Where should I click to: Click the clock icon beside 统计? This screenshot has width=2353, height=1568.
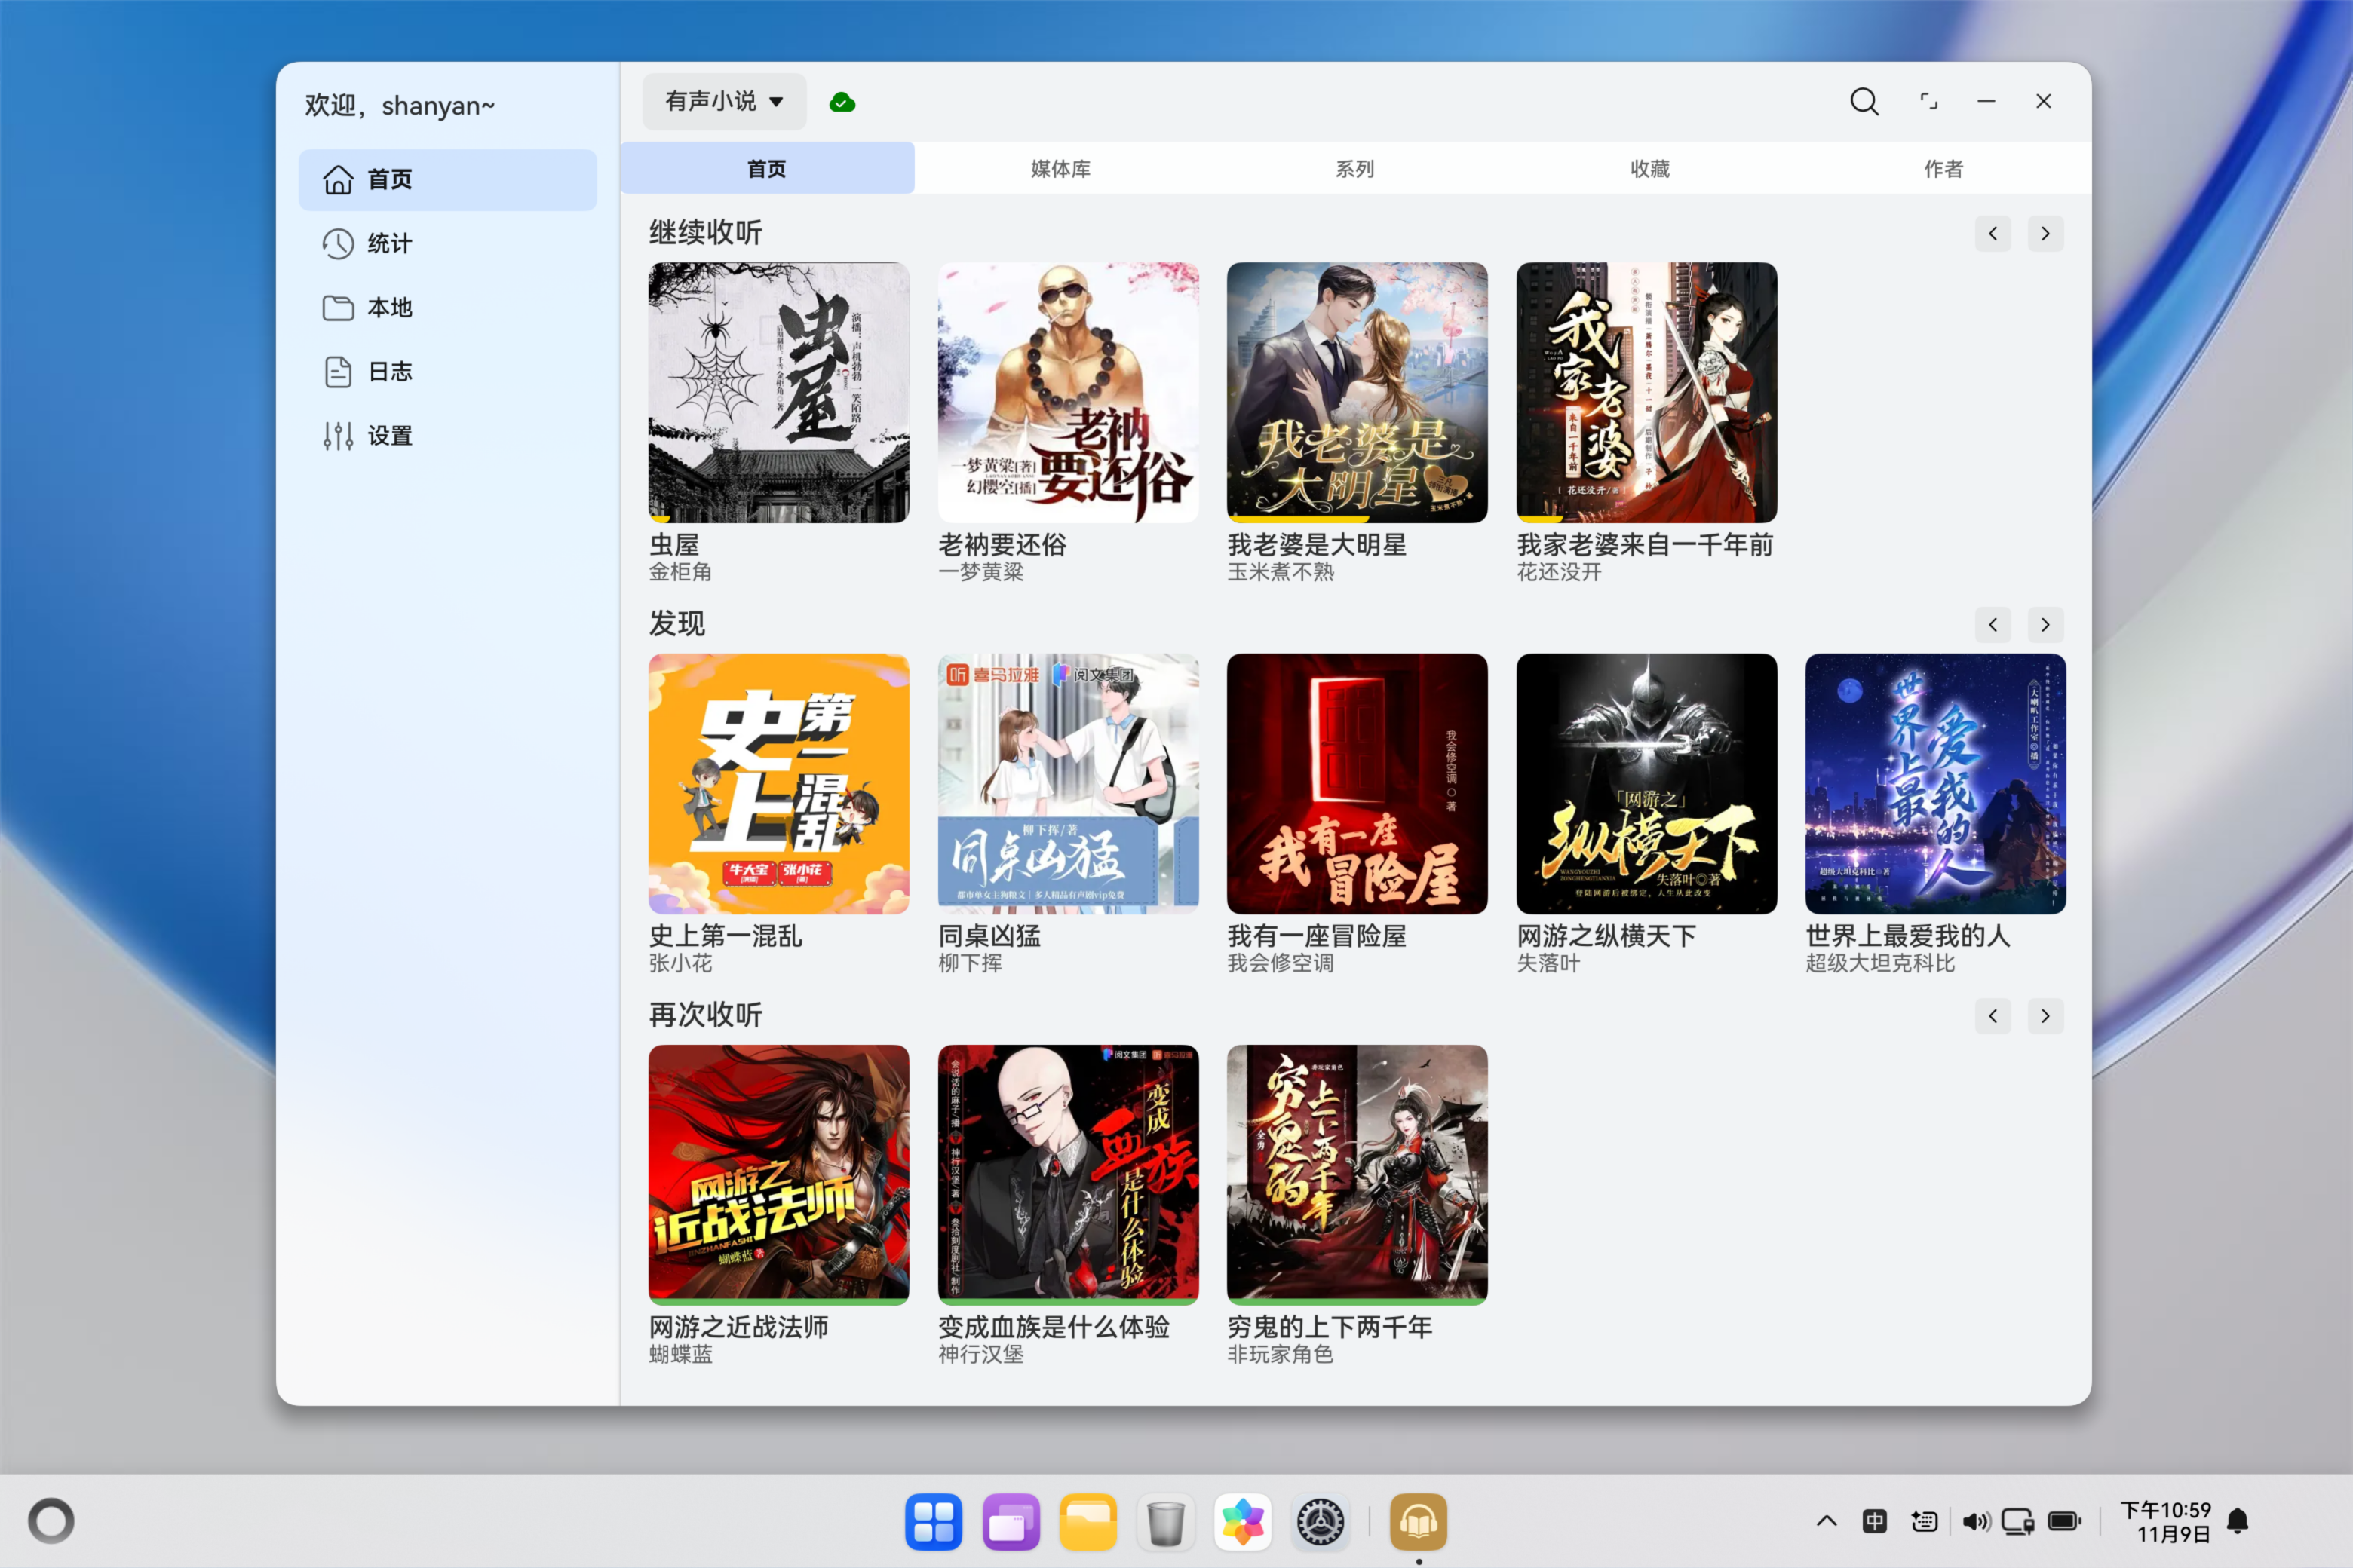(338, 244)
